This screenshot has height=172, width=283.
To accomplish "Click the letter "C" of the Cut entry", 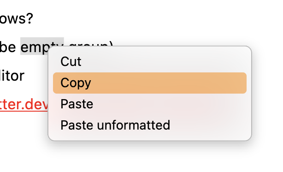I will click(x=65, y=61).
